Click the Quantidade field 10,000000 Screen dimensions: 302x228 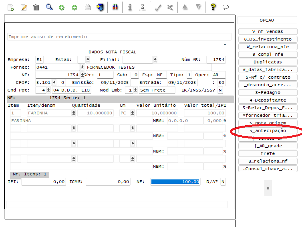point(95,113)
